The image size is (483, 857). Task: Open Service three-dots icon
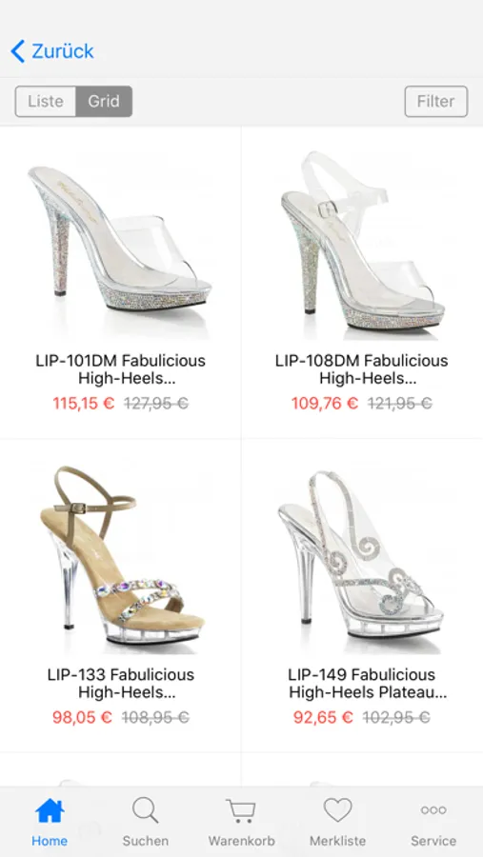[x=433, y=810]
